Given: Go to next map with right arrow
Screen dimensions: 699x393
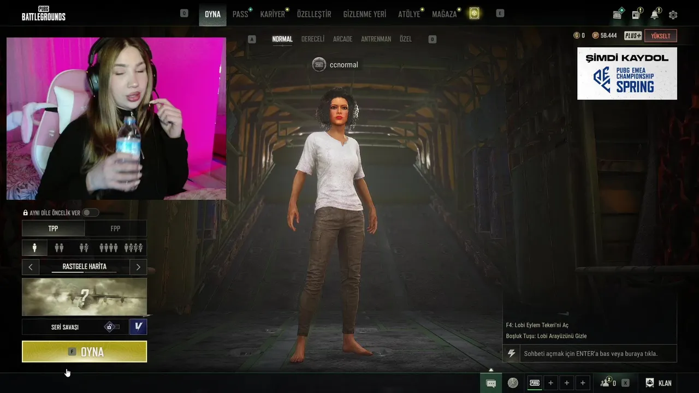Looking at the screenshot, I should [x=138, y=267].
